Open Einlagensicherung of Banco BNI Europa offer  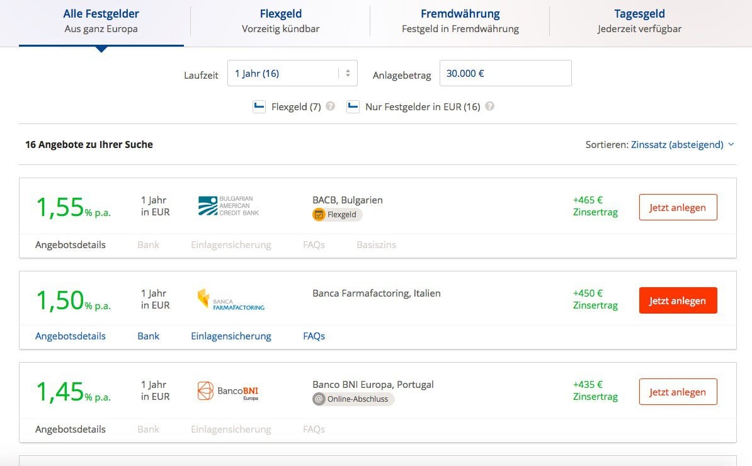(x=231, y=429)
